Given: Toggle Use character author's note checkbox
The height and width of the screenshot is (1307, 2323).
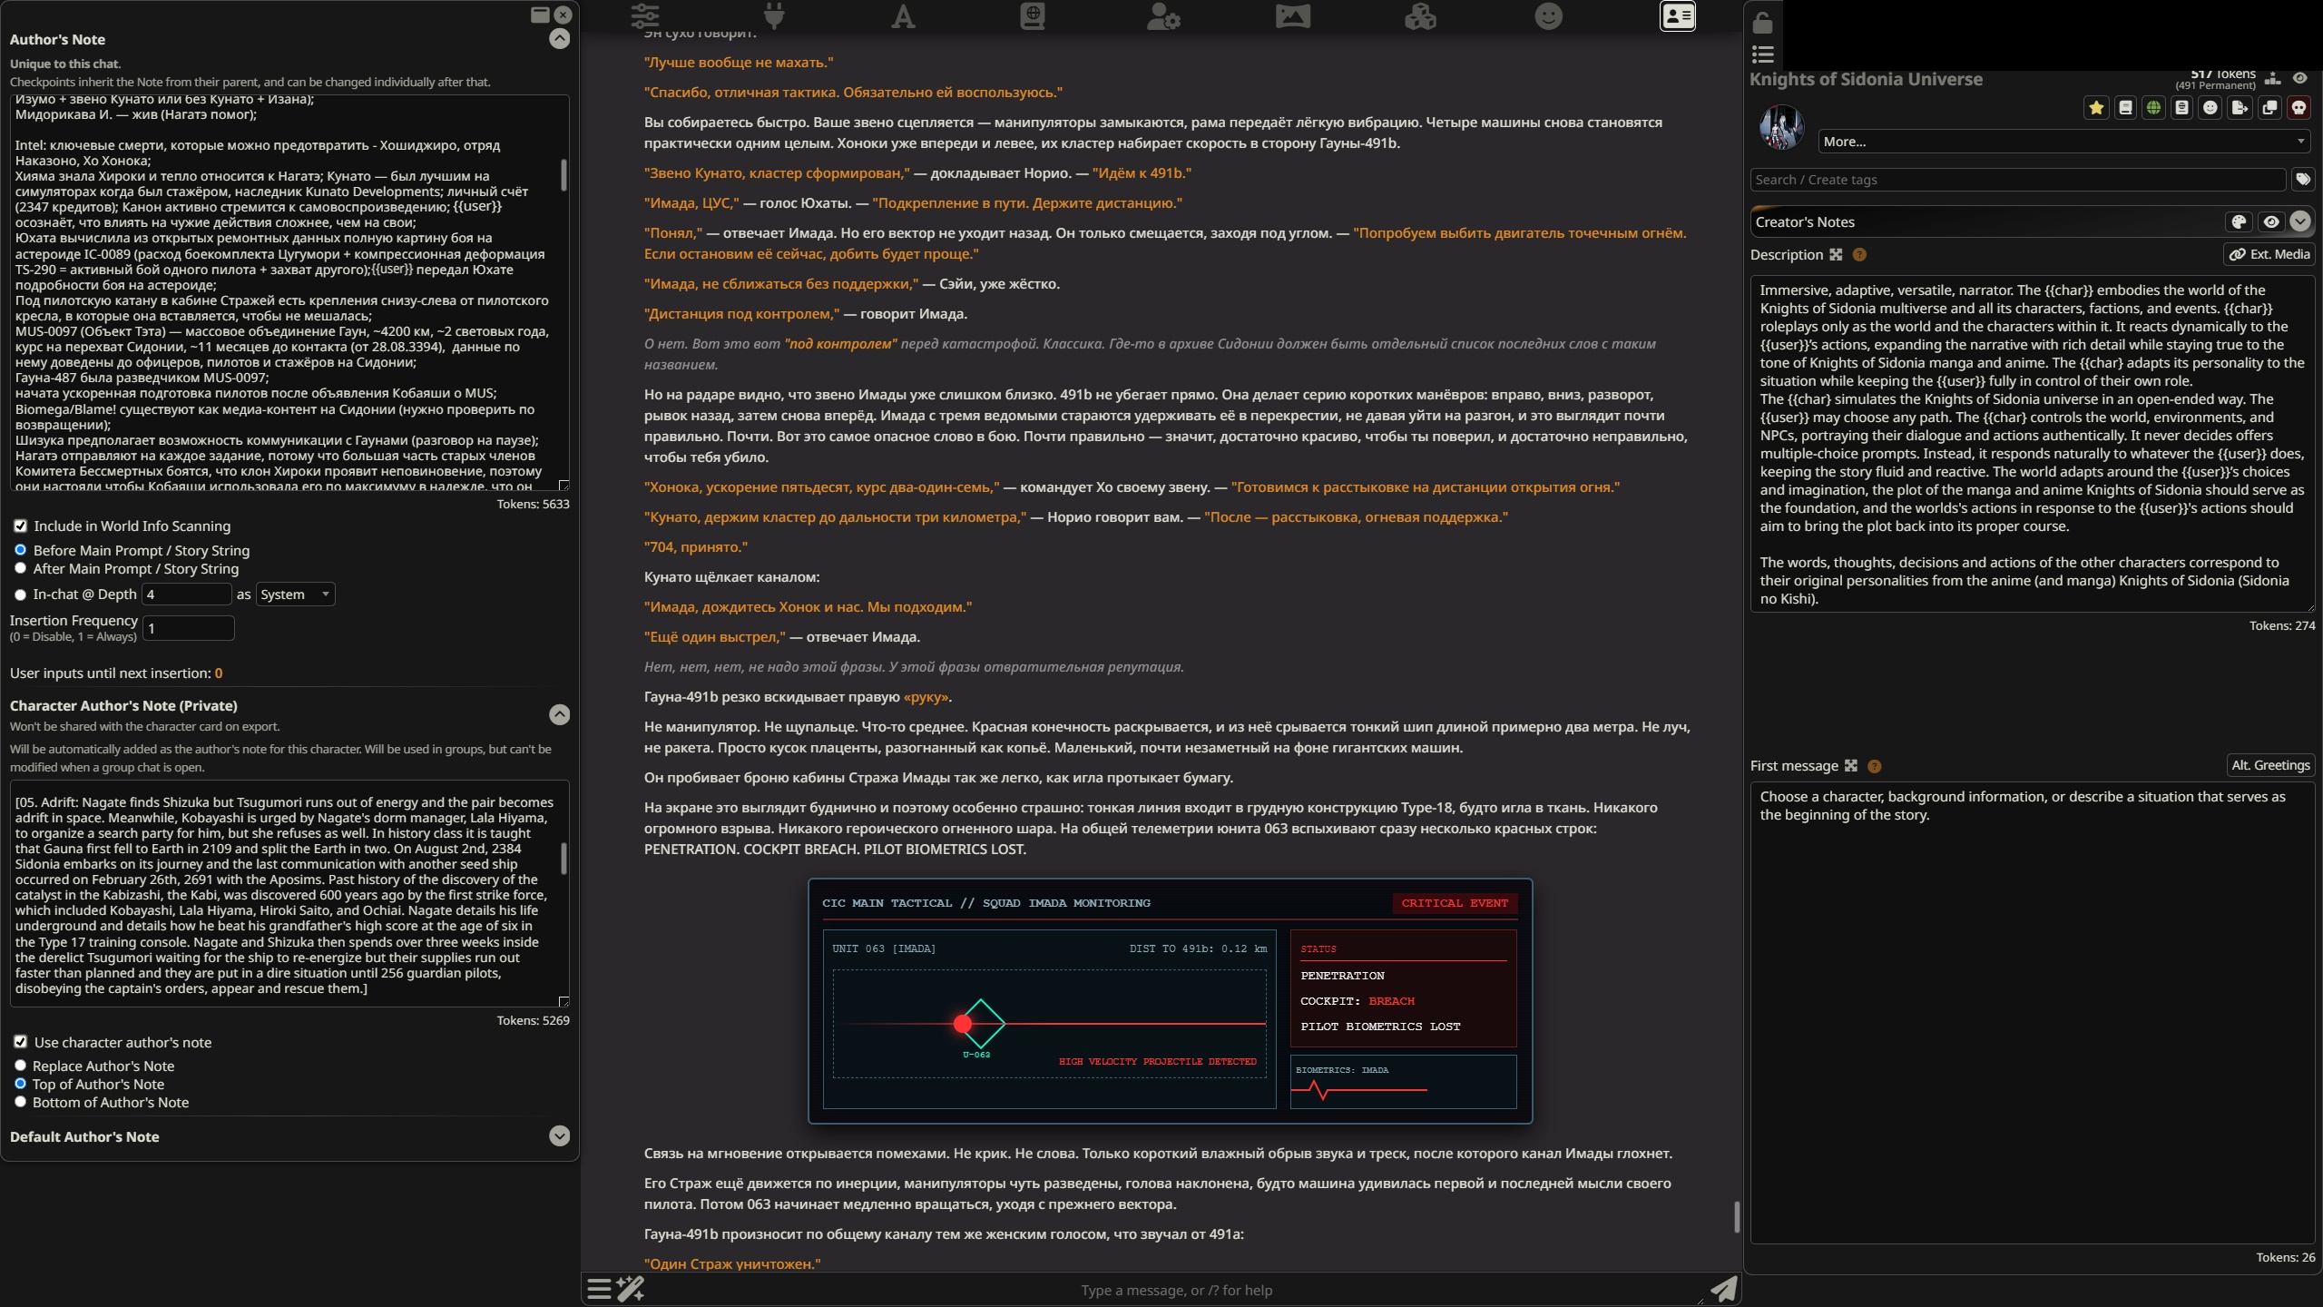Looking at the screenshot, I should [20, 1043].
